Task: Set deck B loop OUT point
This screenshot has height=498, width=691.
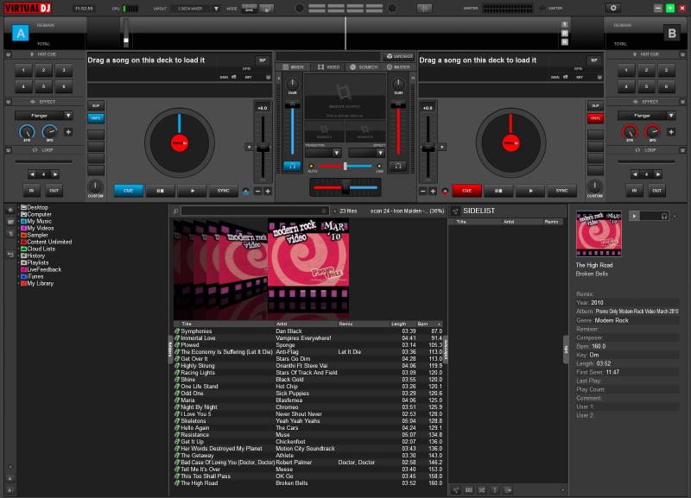Action: tap(656, 191)
